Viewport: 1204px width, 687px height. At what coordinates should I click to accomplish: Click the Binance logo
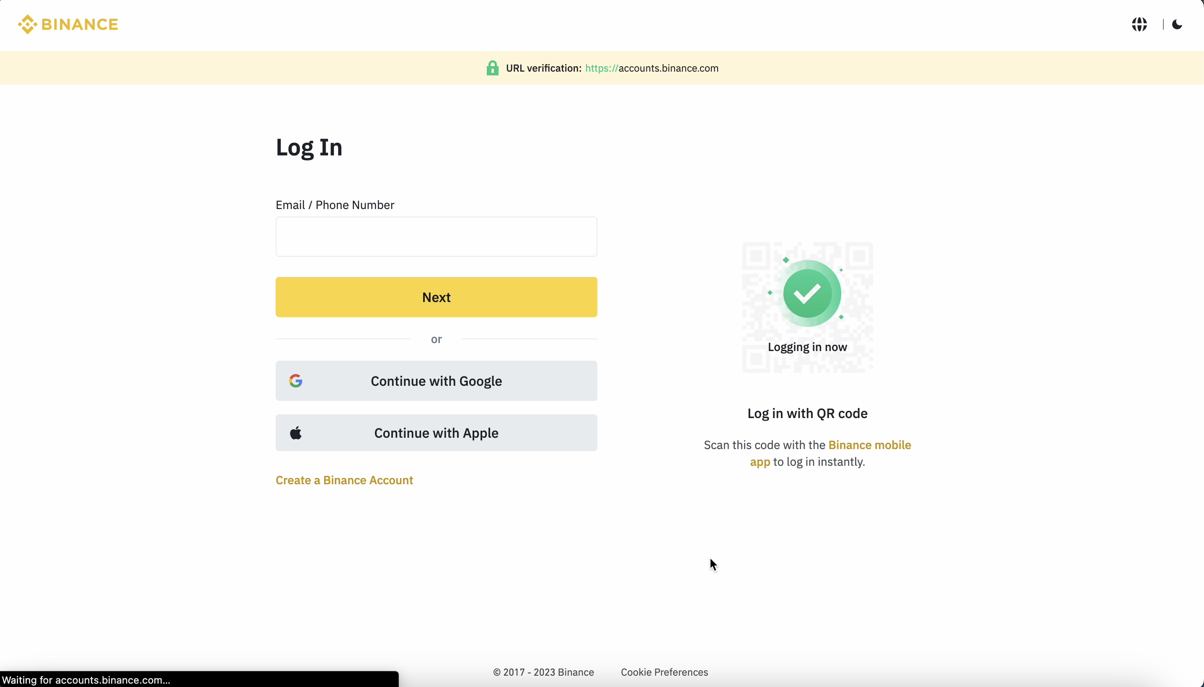tap(68, 24)
